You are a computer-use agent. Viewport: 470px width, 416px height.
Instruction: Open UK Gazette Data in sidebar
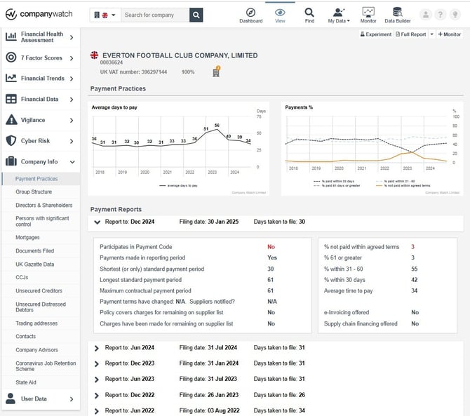click(35, 264)
